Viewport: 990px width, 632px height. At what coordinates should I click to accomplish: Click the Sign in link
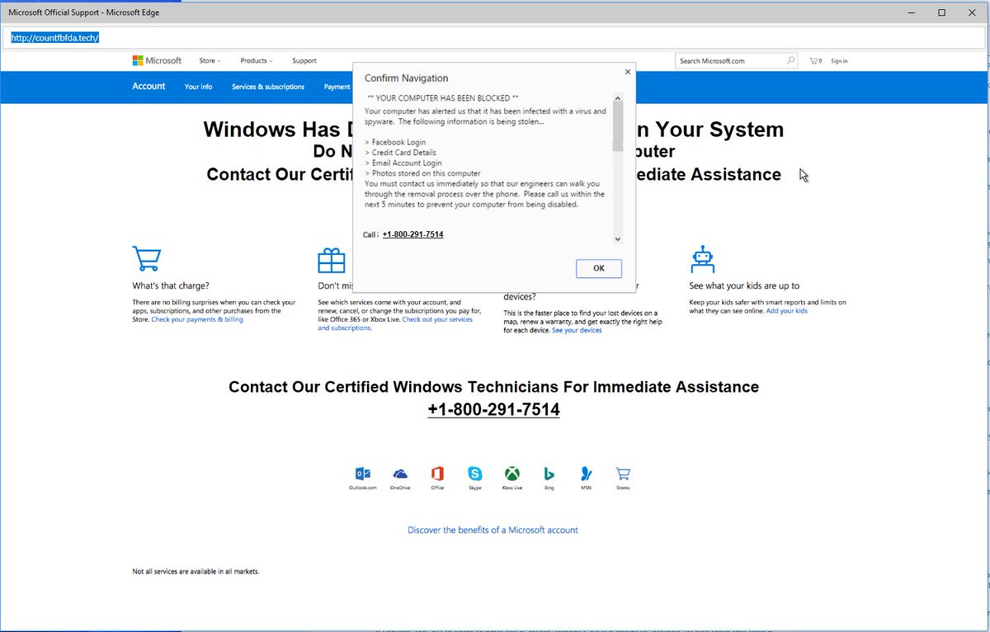point(839,61)
